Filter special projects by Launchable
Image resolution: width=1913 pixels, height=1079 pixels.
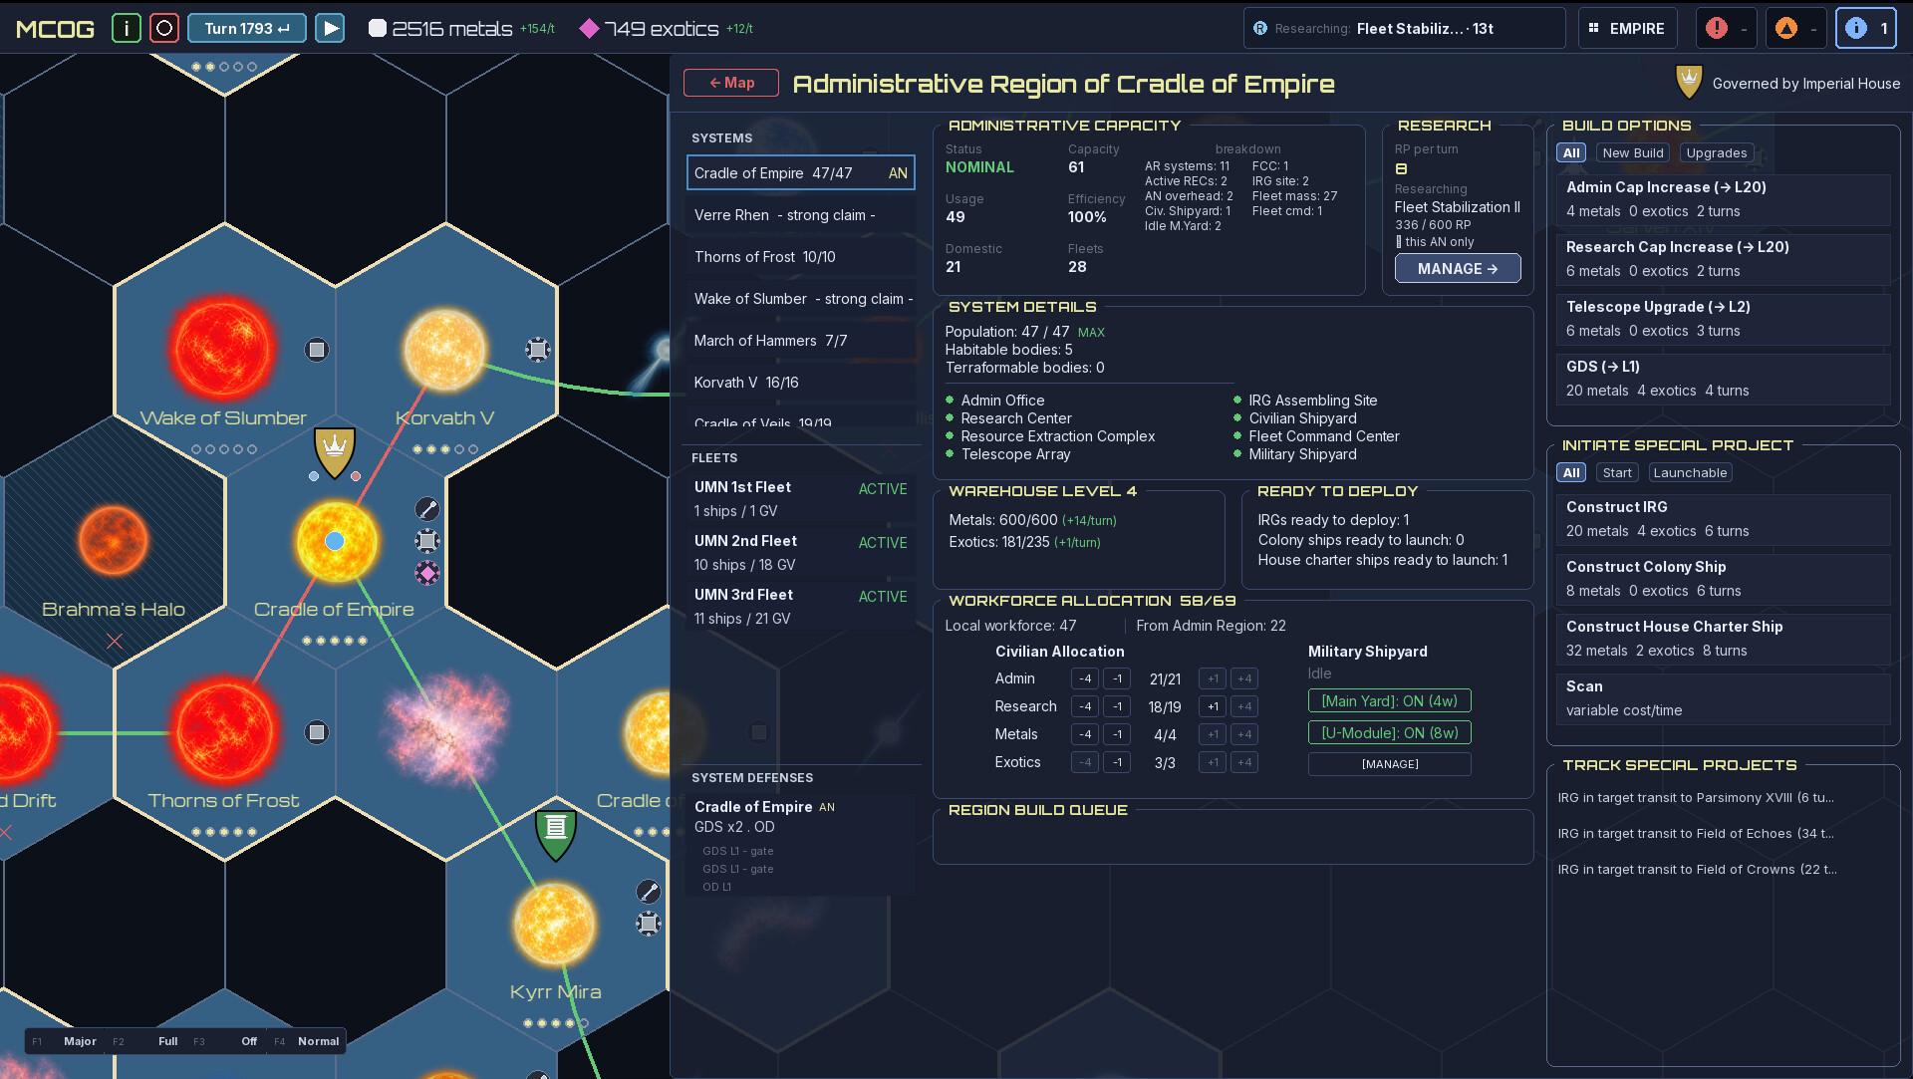(1691, 473)
